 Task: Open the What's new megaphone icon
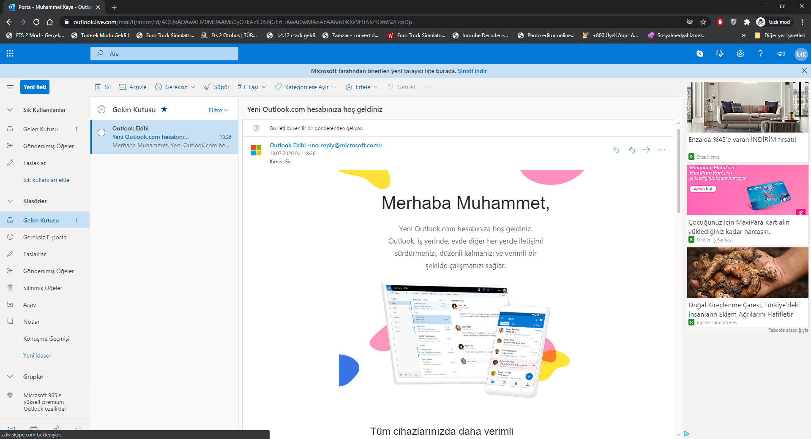(781, 54)
